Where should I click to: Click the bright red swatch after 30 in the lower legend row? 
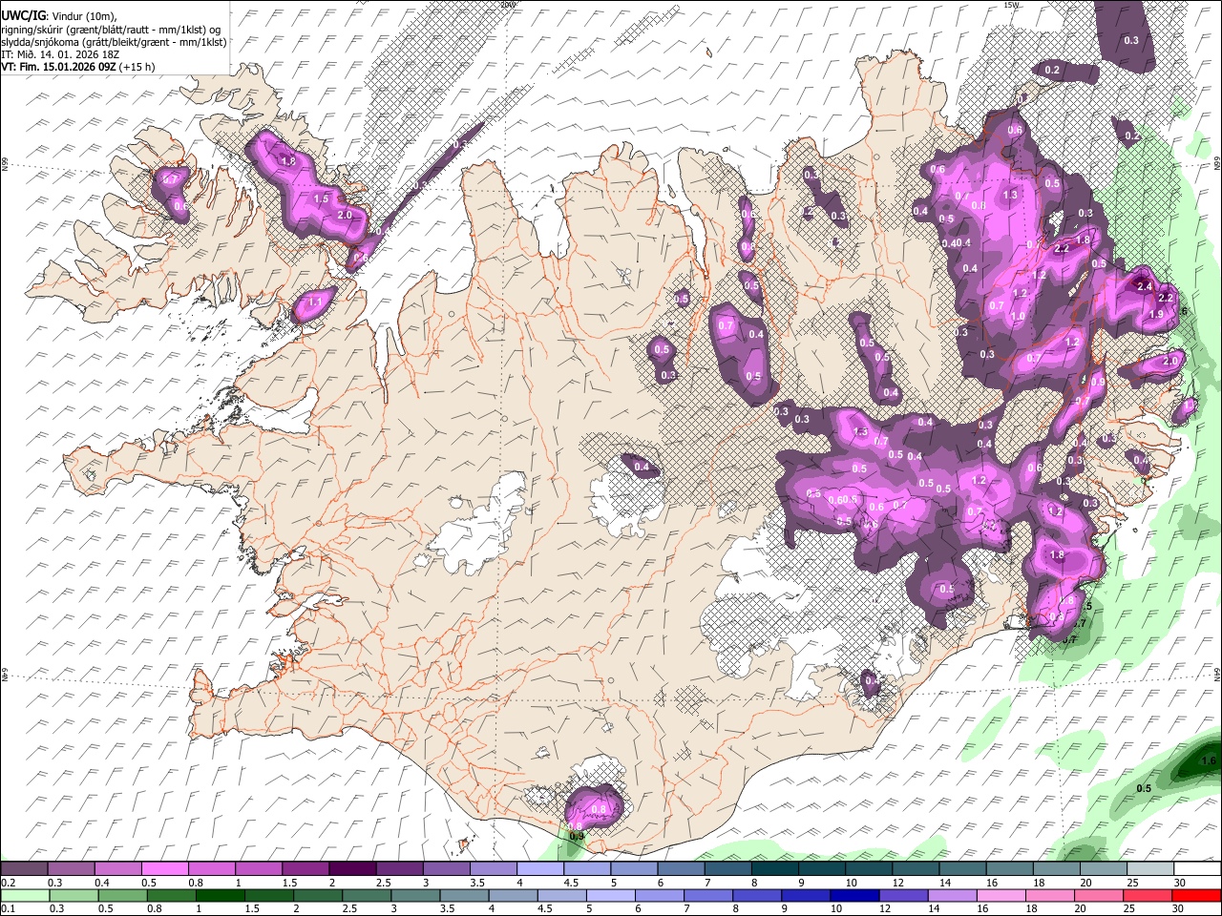tap(1196, 895)
